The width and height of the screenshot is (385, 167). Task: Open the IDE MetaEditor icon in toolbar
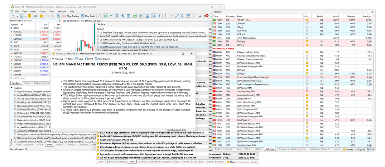[x=36, y=16]
